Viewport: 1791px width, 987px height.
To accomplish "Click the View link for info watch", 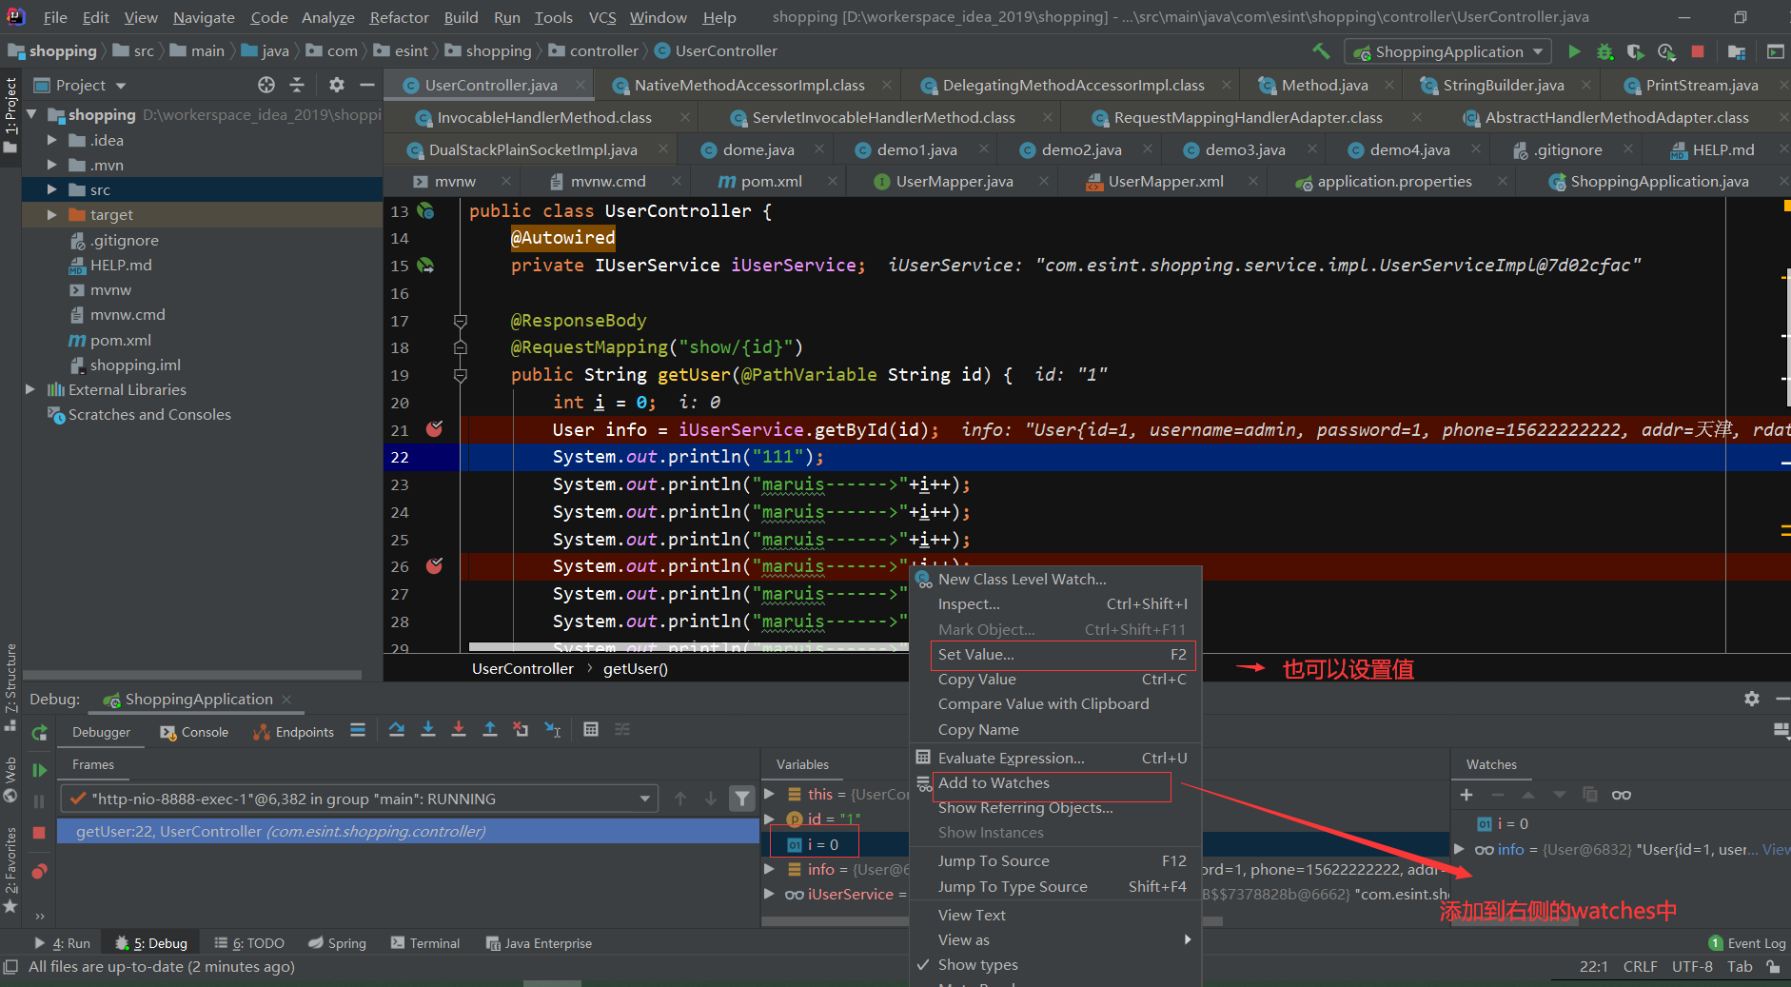I will 1776,848.
